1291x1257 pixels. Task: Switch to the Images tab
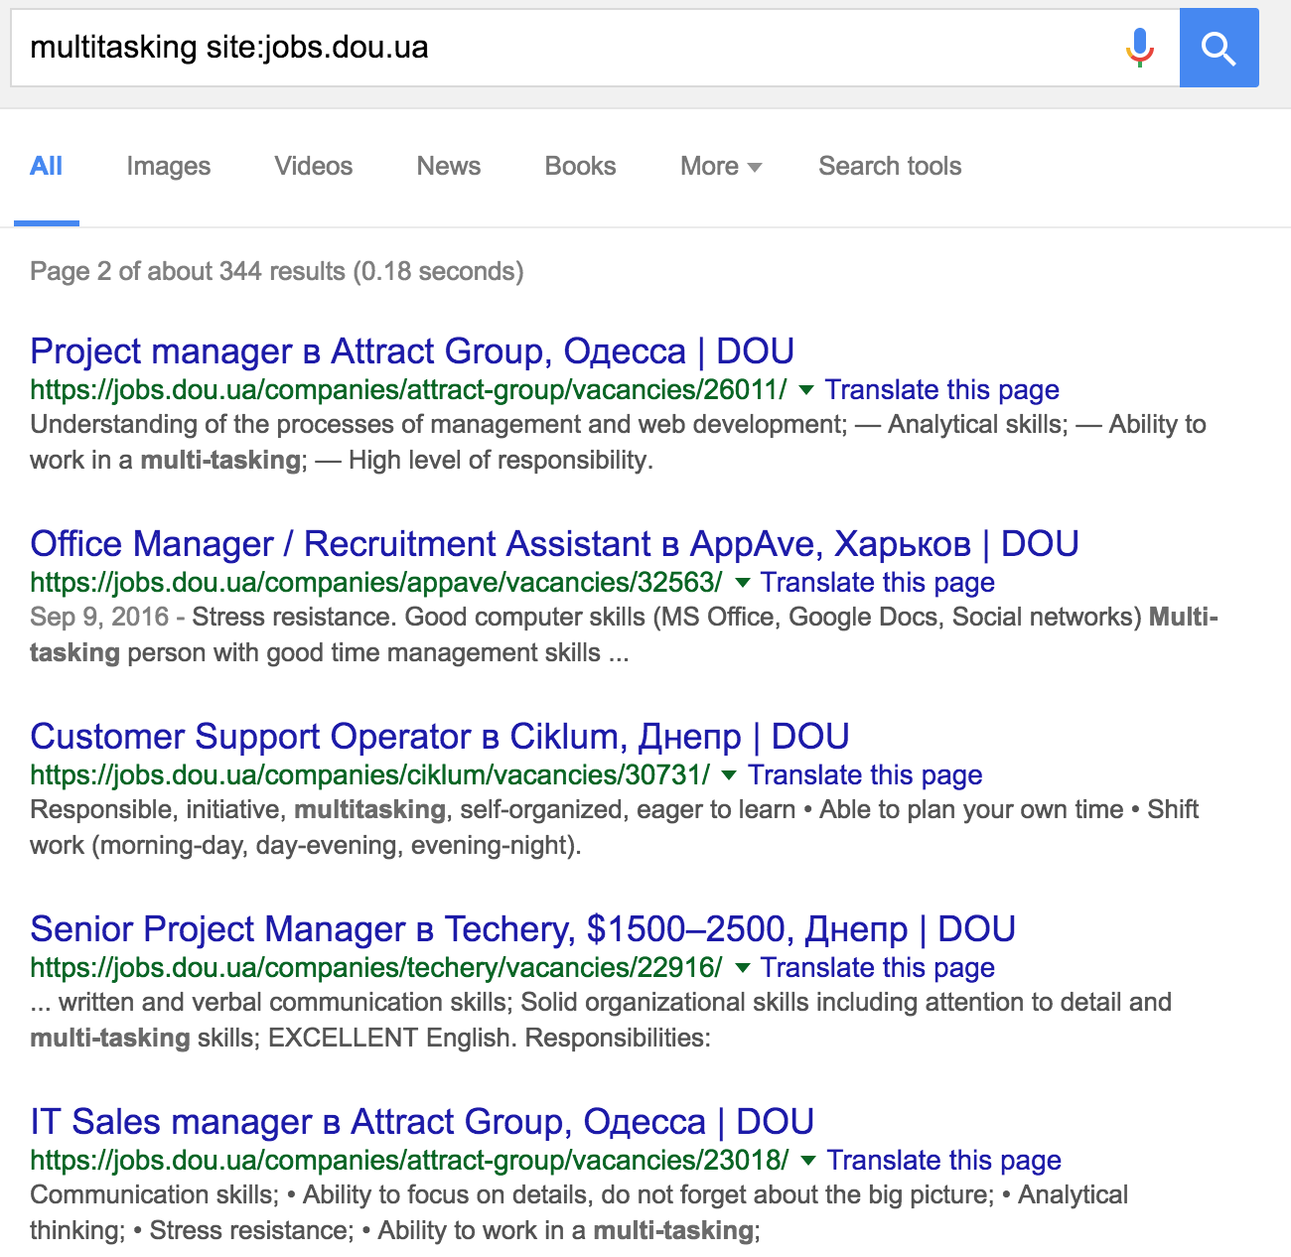[x=169, y=166]
